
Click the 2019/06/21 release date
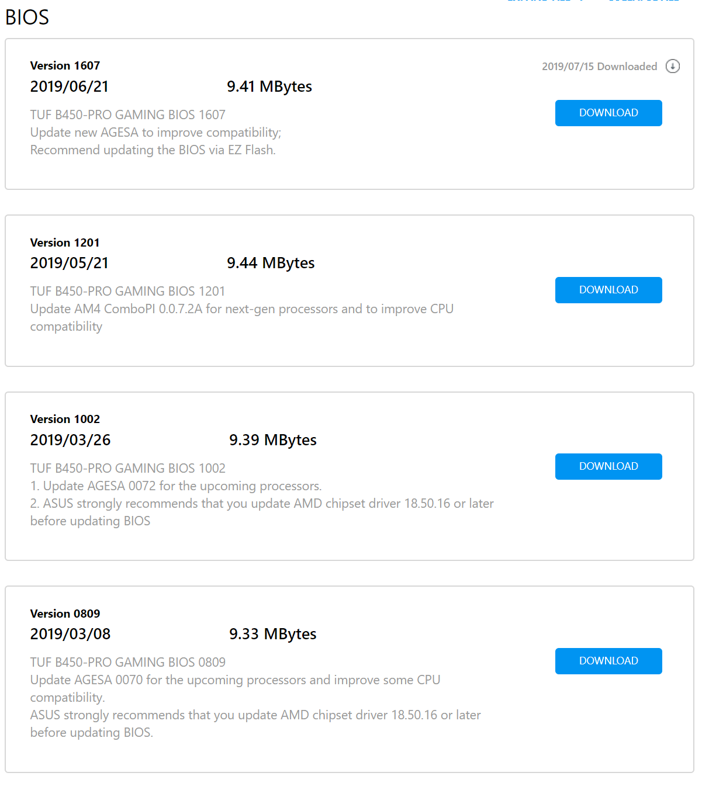tap(69, 86)
